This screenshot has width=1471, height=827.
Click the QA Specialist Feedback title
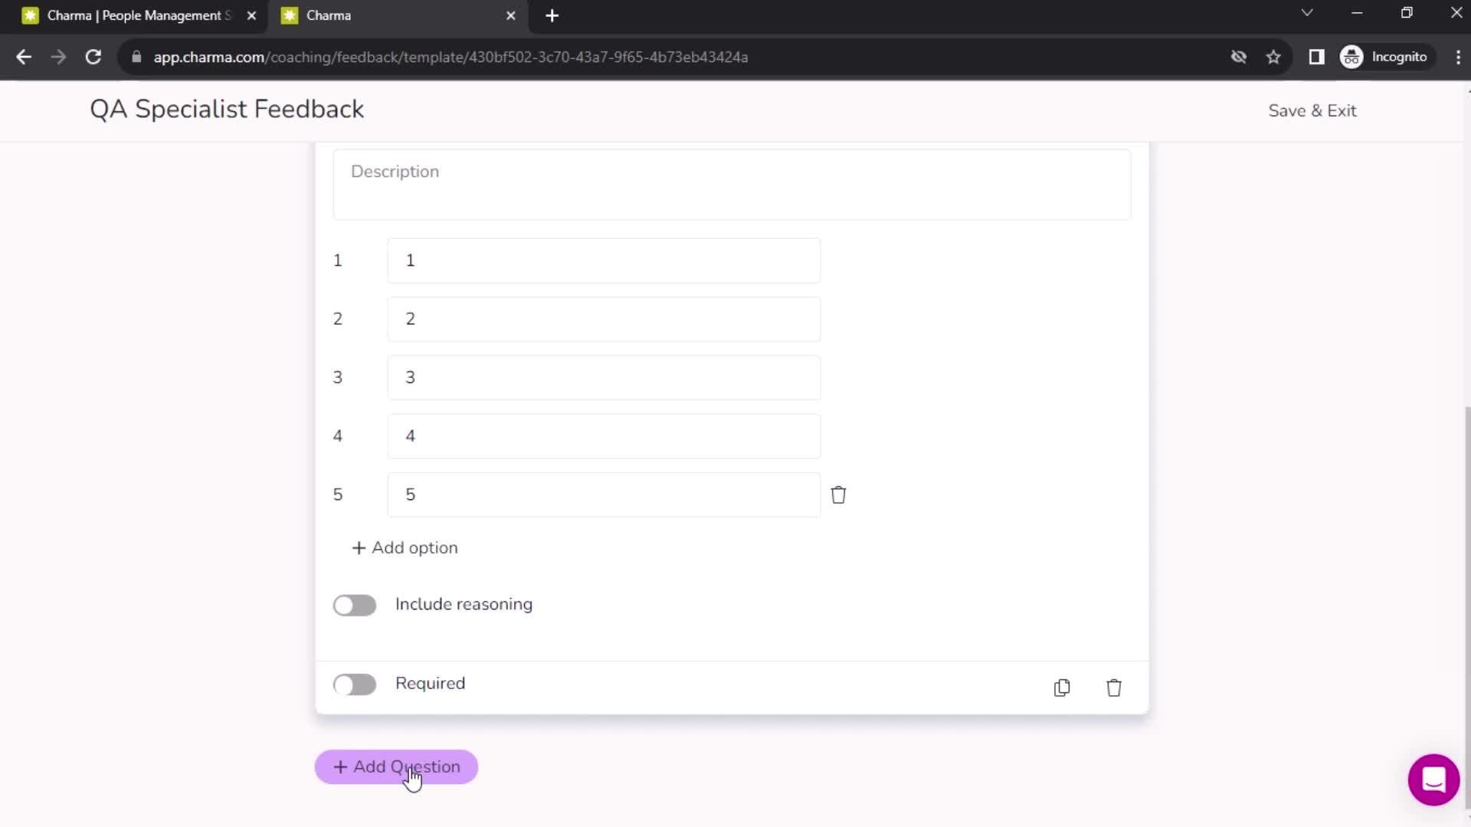click(227, 110)
